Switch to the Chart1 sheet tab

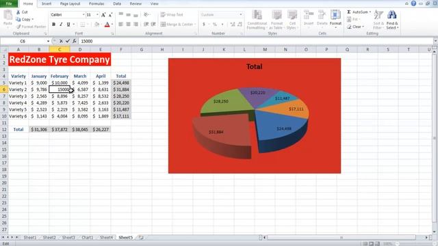(88, 237)
